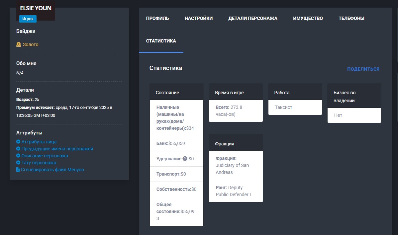This screenshot has width=398, height=235.
Task: Click plus icon beside Описание персонажа
Action: click(18, 156)
